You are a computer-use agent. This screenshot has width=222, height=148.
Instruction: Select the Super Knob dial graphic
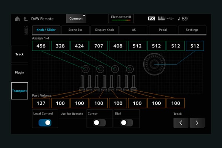pos(154,64)
